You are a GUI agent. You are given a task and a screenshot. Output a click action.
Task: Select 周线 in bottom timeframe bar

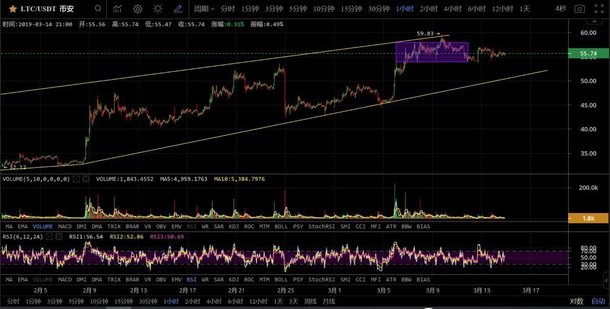[x=311, y=301]
